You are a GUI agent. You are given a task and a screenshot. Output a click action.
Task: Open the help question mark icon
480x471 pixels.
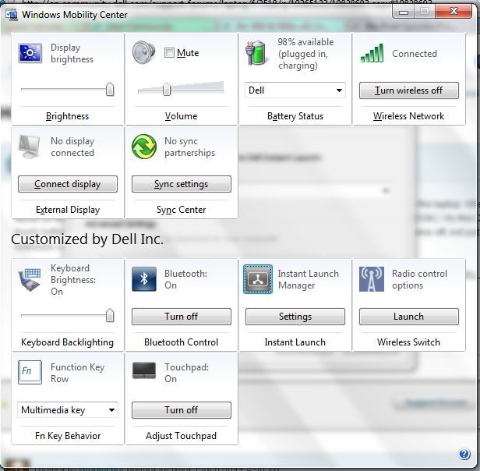point(464,454)
